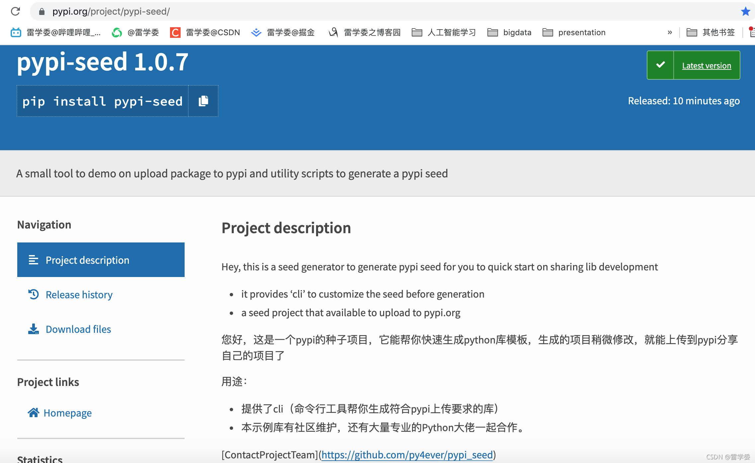Click the Project description heading

click(x=286, y=228)
